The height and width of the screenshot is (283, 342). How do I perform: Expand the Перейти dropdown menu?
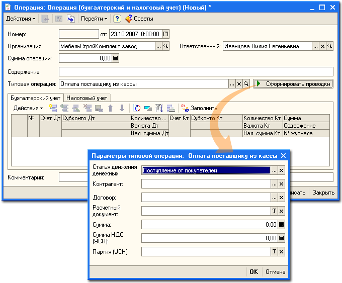(95, 19)
